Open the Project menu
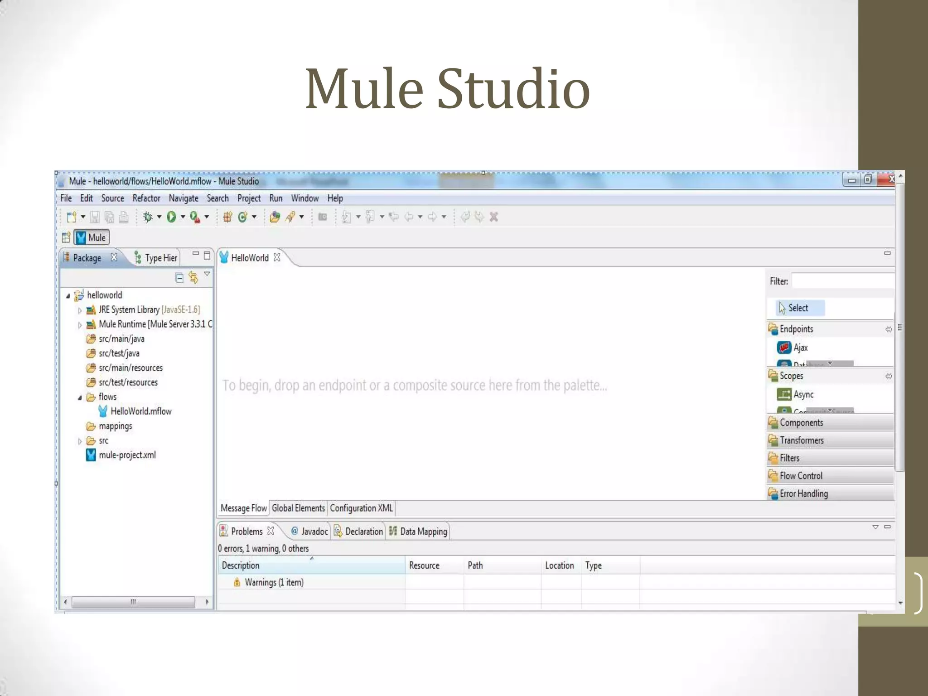The width and height of the screenshot is (928, 696). tap(249, 198)
